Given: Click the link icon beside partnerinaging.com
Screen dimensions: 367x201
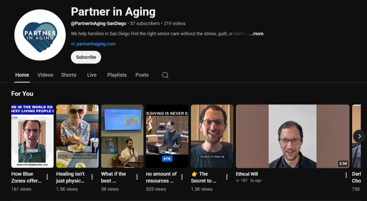Looking at the screenshot, I should pos(73,44).
